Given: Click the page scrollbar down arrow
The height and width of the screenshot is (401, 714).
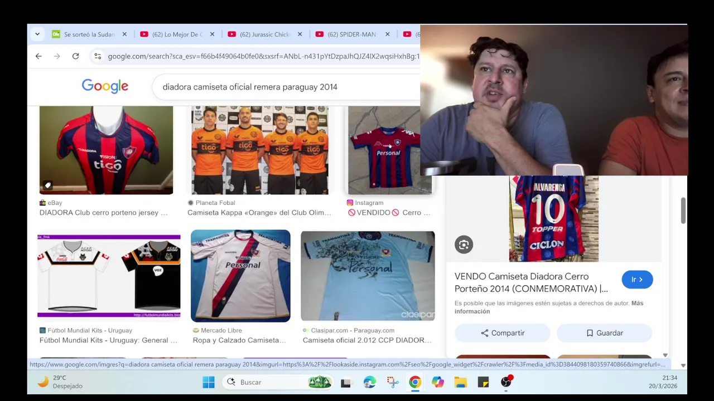Looking at the screenshot, I should (x=683, y=365).
